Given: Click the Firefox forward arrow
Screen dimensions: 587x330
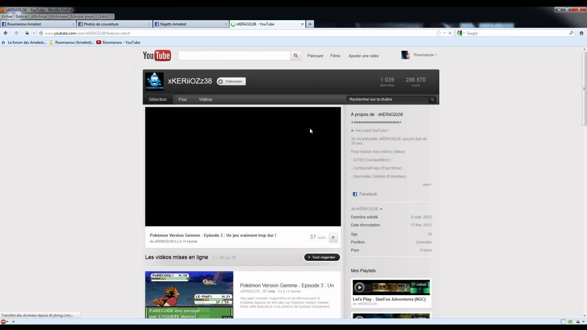Looking at the screenshot, I should pos(17,33).
